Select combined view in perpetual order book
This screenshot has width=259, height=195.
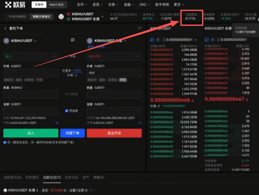coord(207,39)
